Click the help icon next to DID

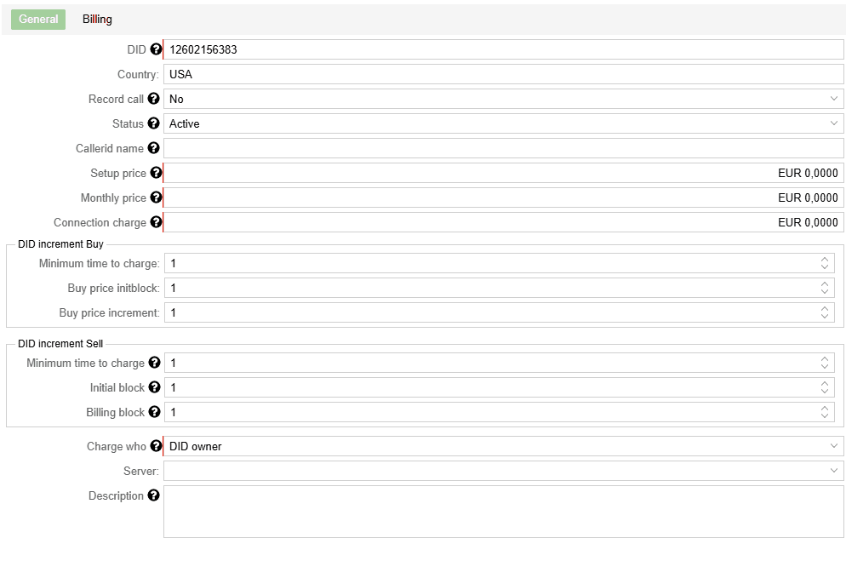pos(156,49)
